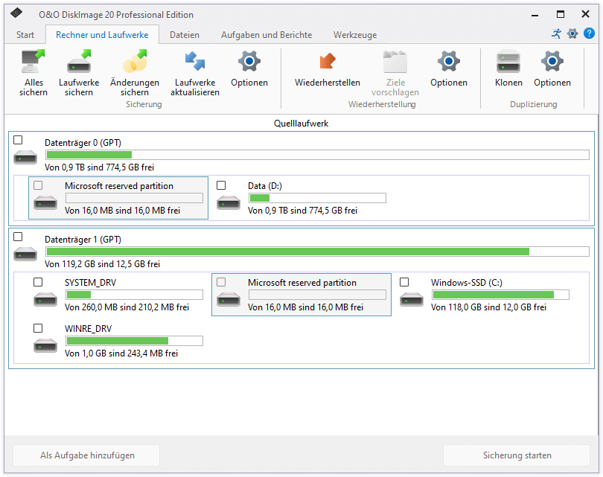The image size is (603, 477).
Task: Click the Ziele vorschlagen icon
Action: (x=395, y=62)
